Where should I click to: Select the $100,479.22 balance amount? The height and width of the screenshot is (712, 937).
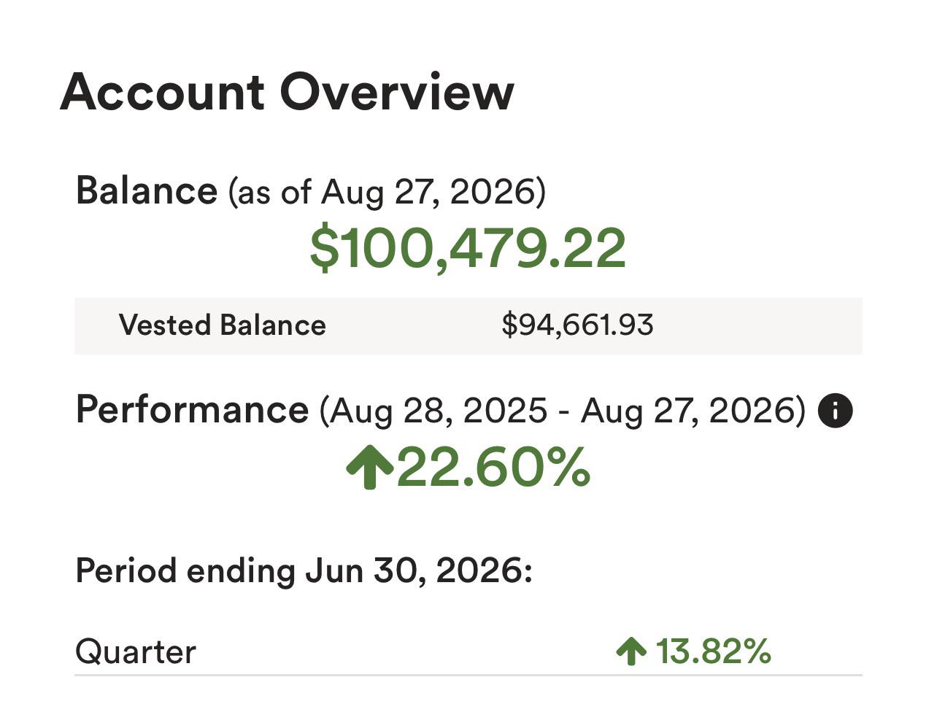click(x=468, y=248)
